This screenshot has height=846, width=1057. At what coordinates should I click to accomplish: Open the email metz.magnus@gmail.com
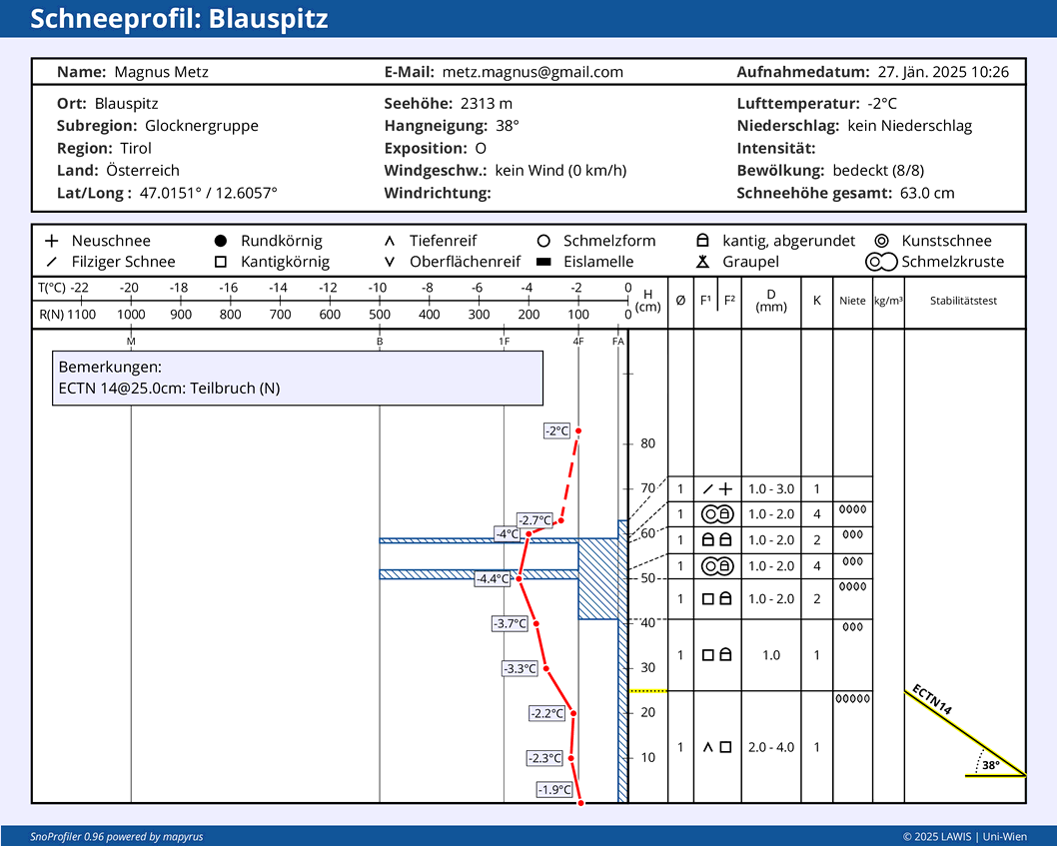[x=532, y=72]
